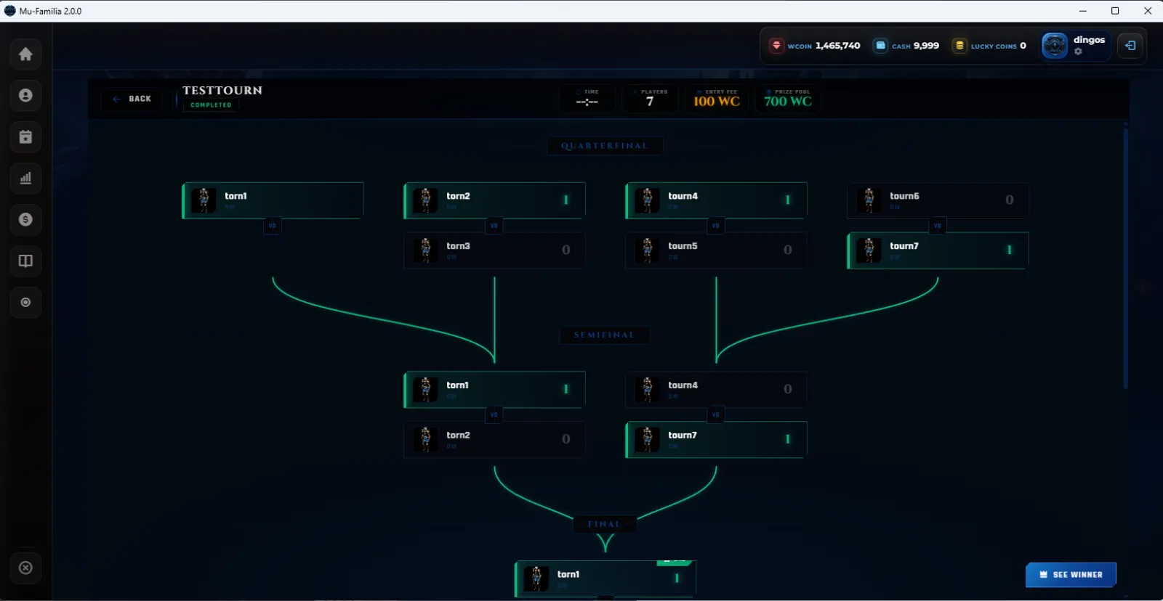Open the book guide sidebar icon
Screen dimensions: 1163x601
[25, 261]
